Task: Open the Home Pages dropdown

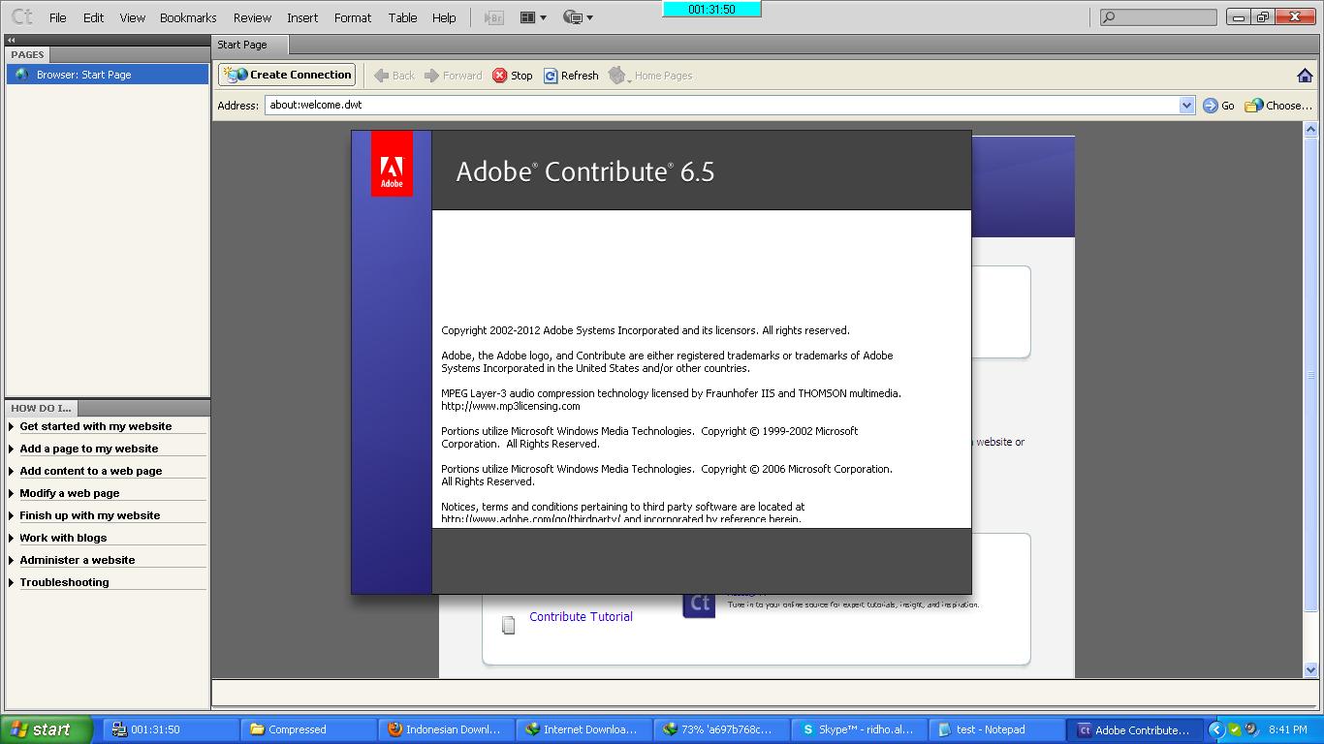Action: 650,76
